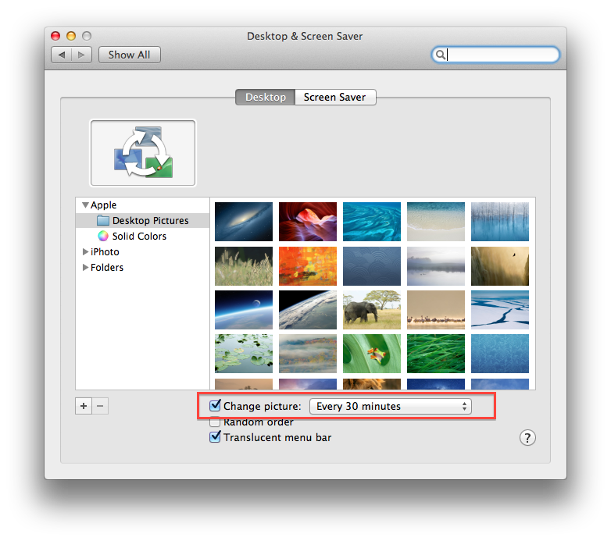The image size is (611, 541).
Task: Choose the blue frosted trees wallpaper
Action: [500, 222]
